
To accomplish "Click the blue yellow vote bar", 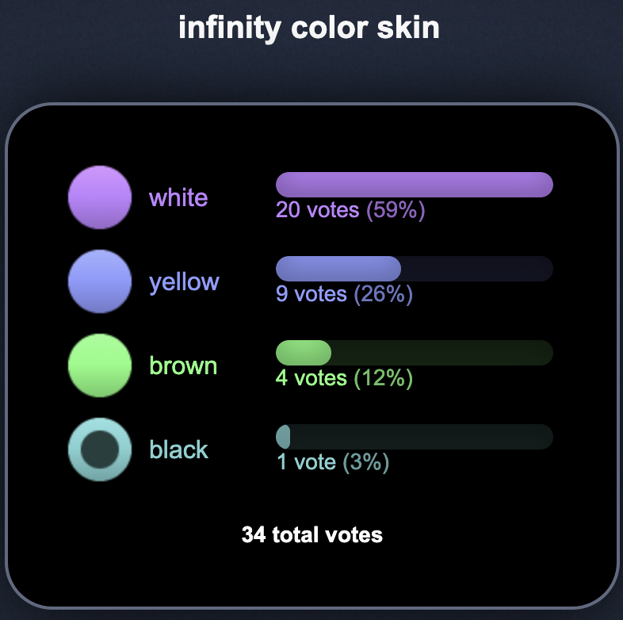I will pos(338,269).
